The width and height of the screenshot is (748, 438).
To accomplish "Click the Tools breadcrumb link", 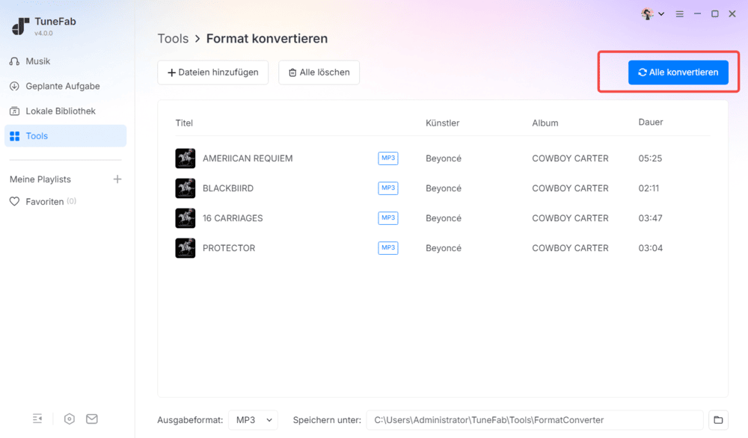I will coord(173,39).
